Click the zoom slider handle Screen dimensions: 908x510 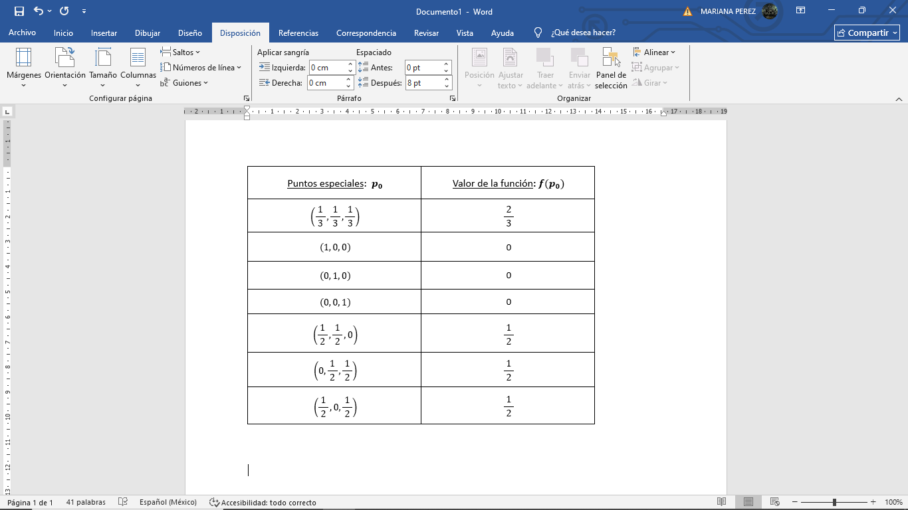point(834,503)
